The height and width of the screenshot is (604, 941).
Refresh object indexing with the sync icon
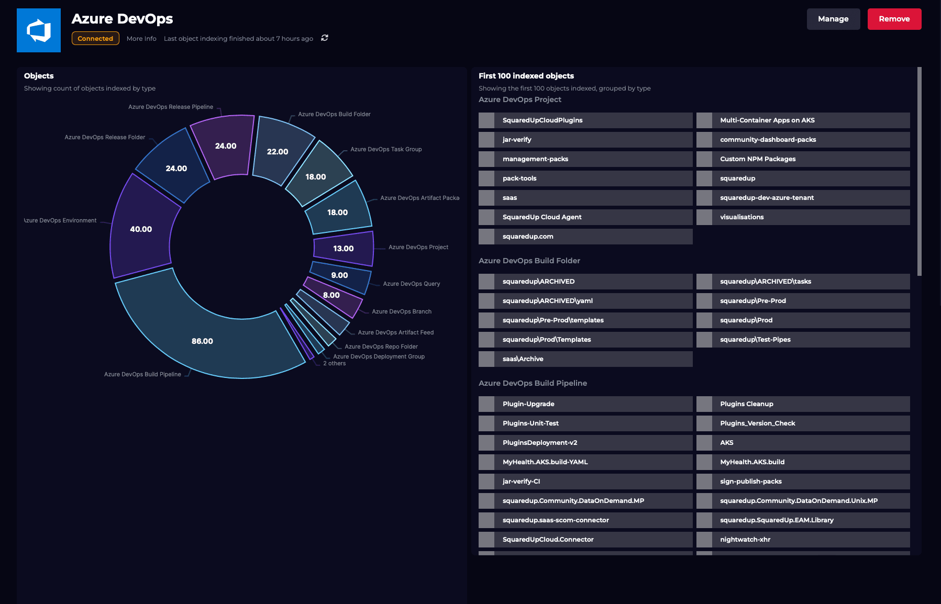pyautogui.click(x=325, y=38)
